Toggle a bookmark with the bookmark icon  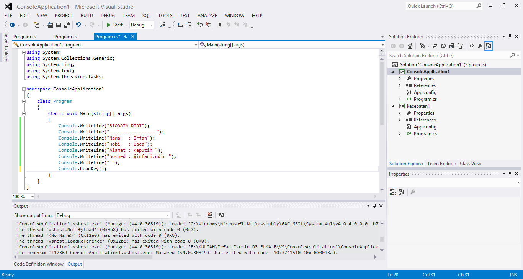(x=220, y=25)
